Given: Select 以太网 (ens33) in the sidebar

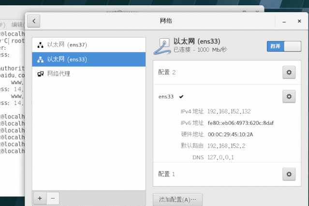Looking at the screenshot, I should click(x=67, y=59).
